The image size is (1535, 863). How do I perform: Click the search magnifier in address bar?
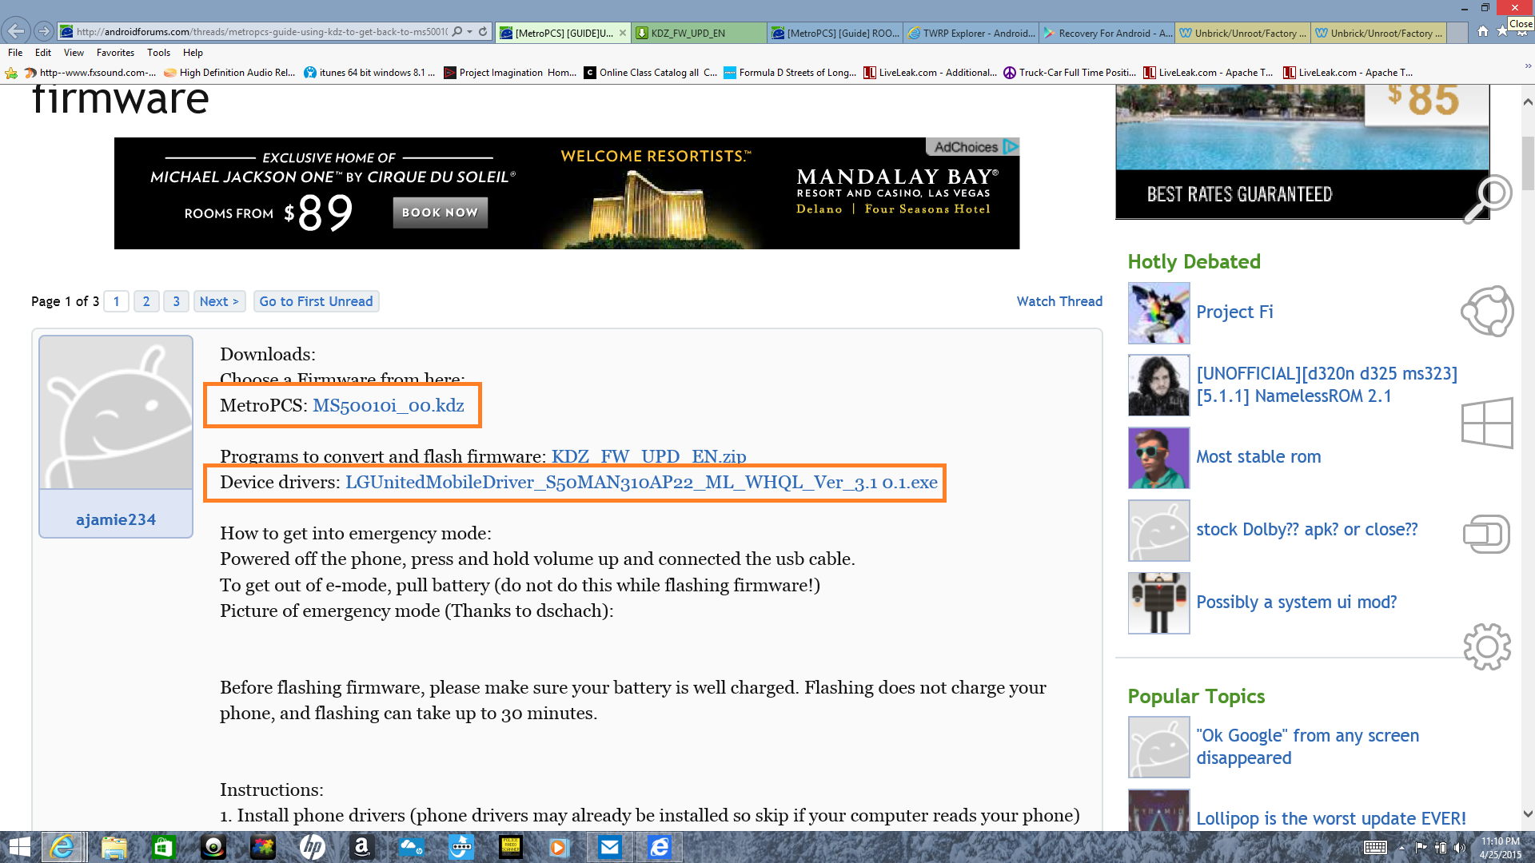point(457,32)
